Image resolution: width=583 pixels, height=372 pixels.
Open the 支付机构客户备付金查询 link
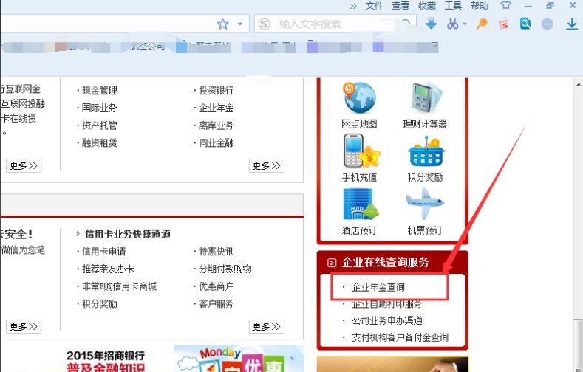pyautogui.click(x=400, y=337)
